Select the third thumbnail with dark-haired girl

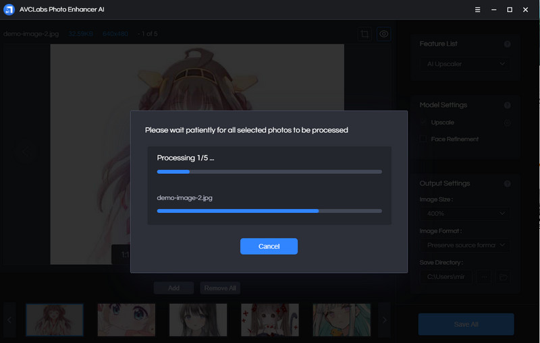[x=198, y=319]
